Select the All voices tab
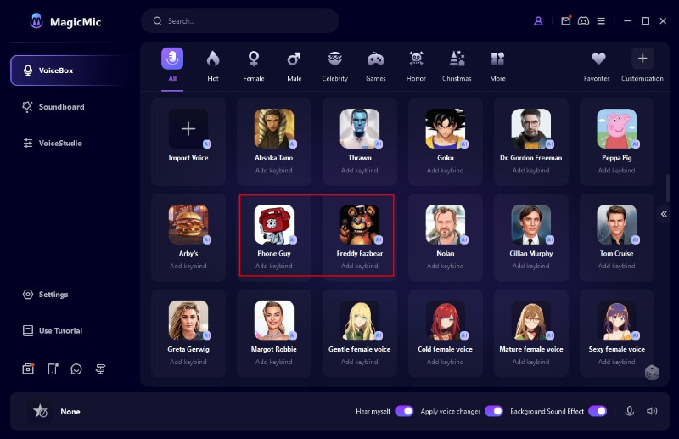The width and height of the screenshot is (679, 439). [172, 65]
